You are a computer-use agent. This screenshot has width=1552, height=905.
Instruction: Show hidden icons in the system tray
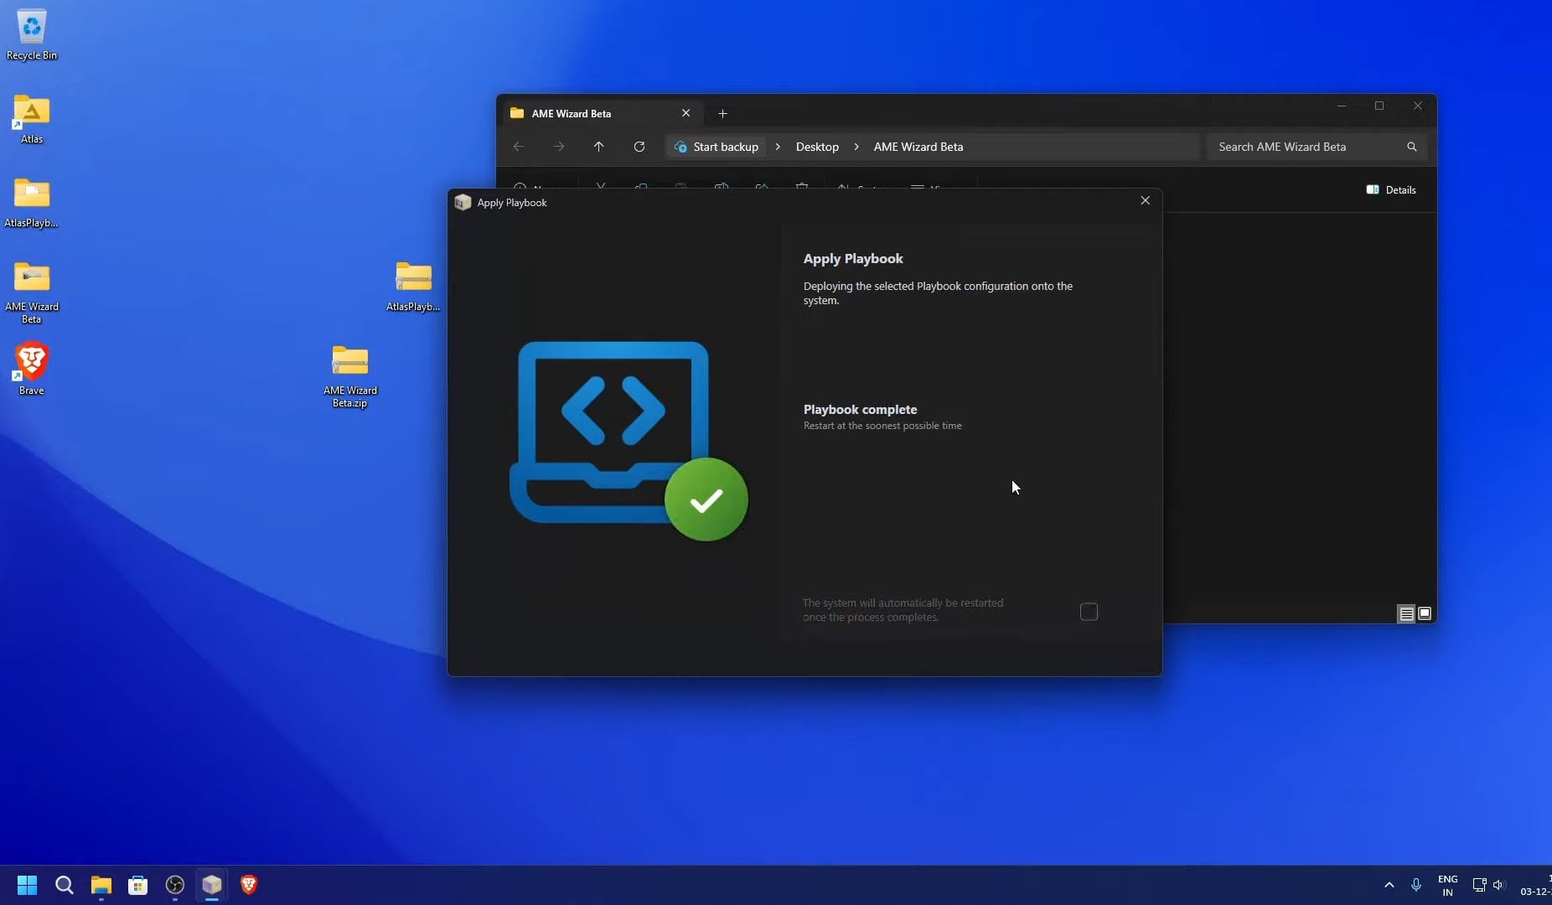(1389, 885)
